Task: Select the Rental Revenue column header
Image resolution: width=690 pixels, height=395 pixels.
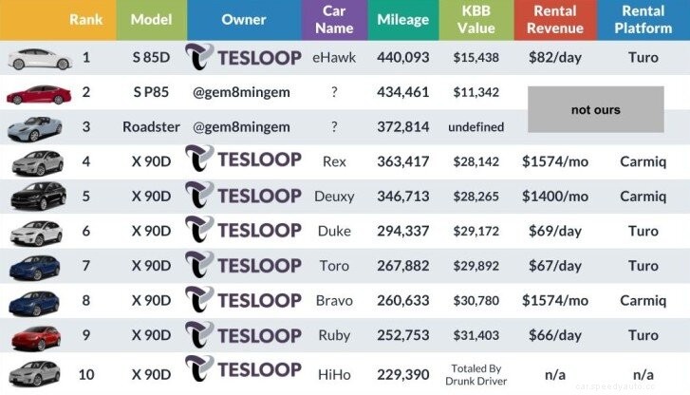Action: [555, 20]
